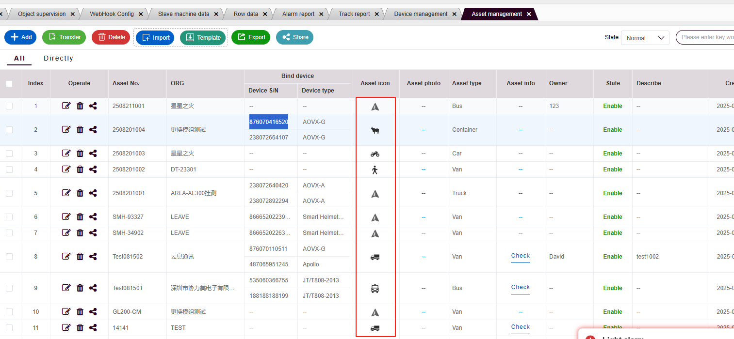734x339 pixels.
Task: Click the motorcycle asset icon in row 3
Action: point(375,154)
